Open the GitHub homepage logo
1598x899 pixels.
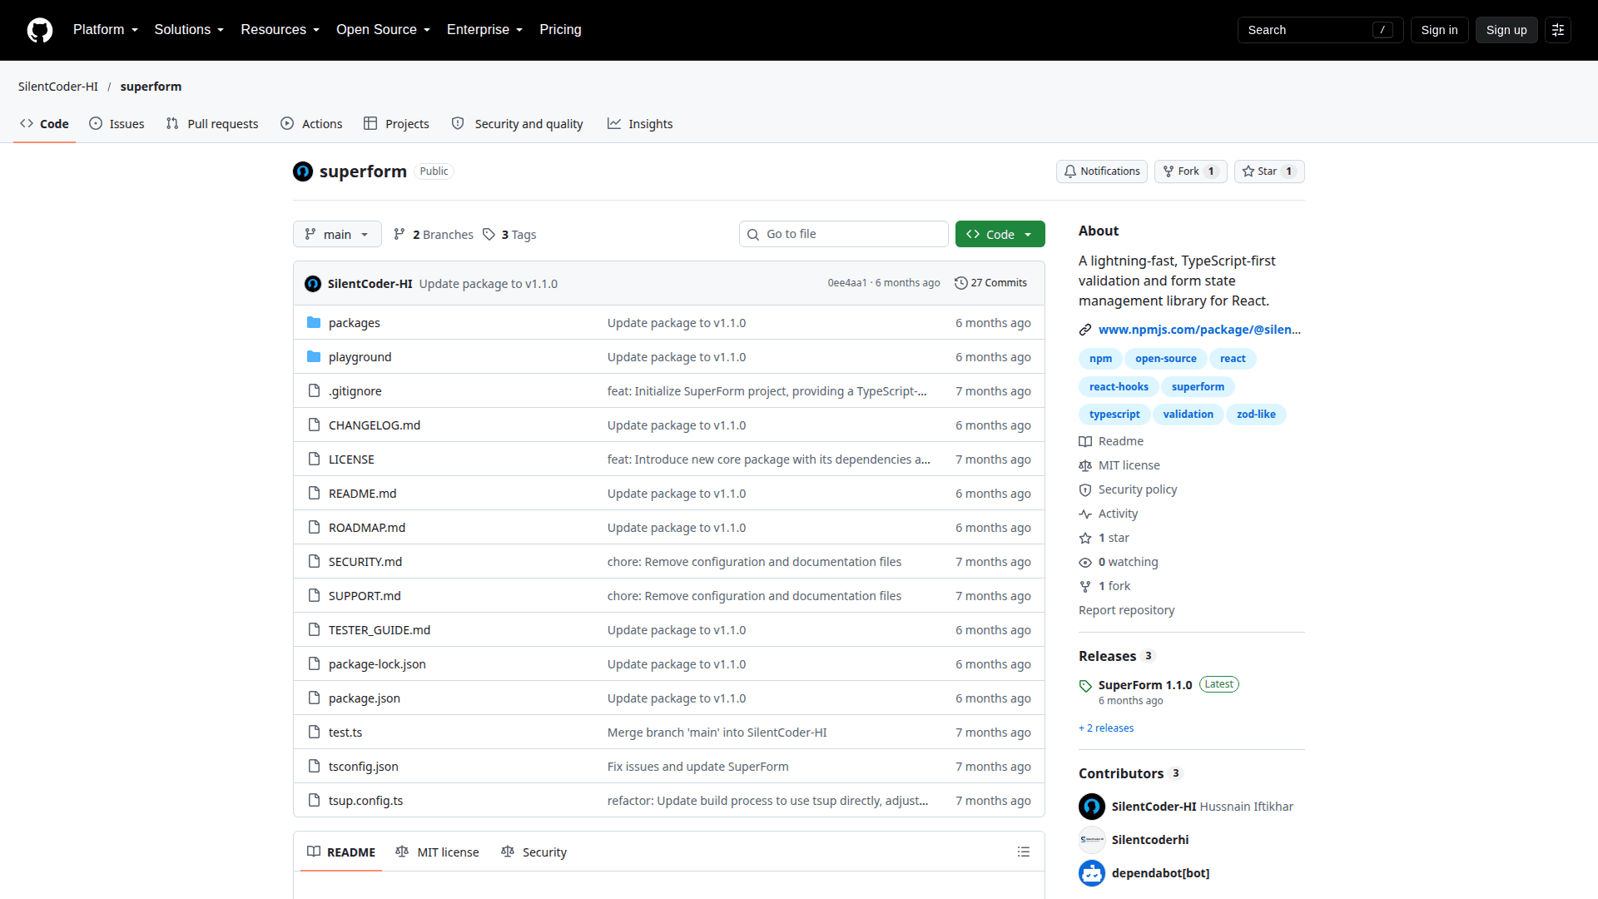coord(39,30)
